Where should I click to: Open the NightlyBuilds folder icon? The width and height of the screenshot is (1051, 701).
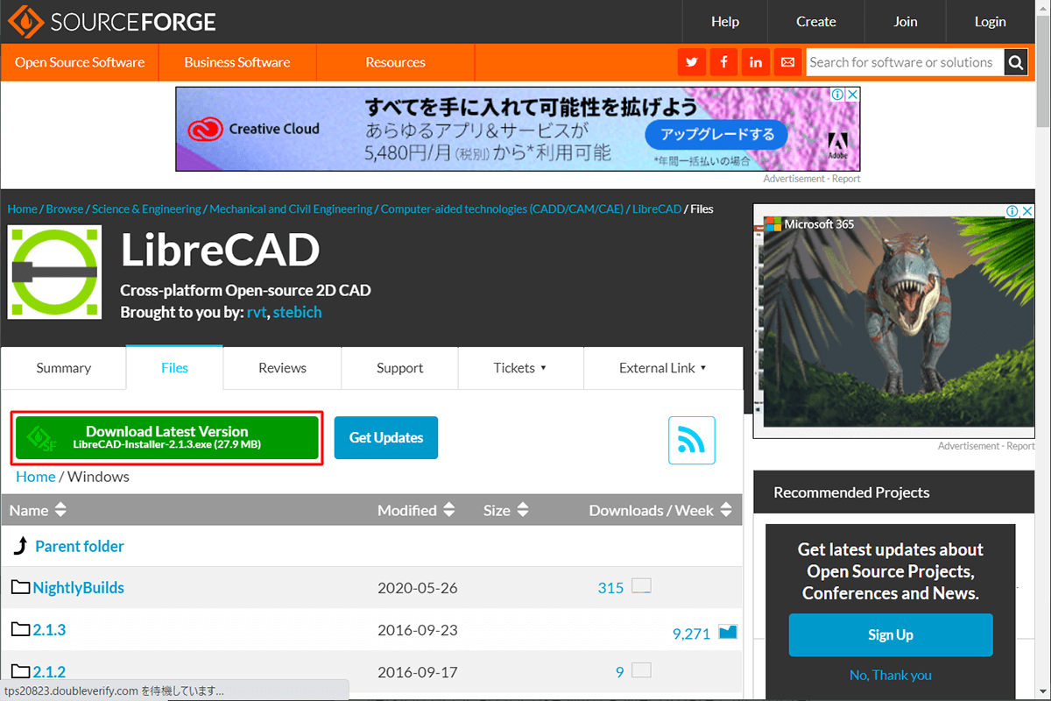pos(21,587)
